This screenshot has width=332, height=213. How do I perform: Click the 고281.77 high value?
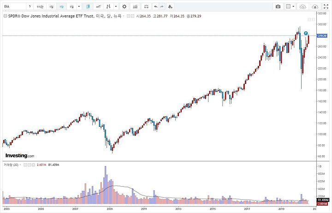tap(160, 16)
